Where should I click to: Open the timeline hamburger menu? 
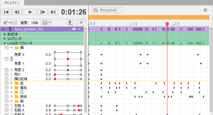(205, 10)
